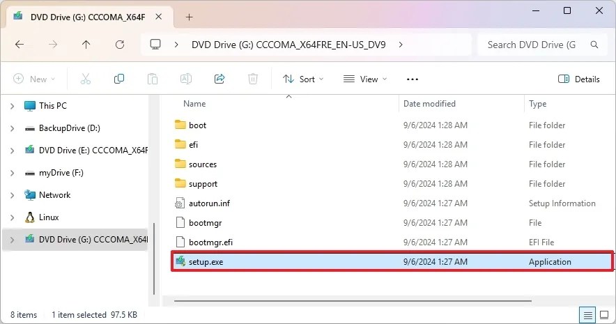Switch to details list view icon in status bar

coord(587,315)
